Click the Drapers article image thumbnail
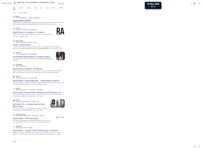This screenshot has height=148, width=204. click(58, 103)
